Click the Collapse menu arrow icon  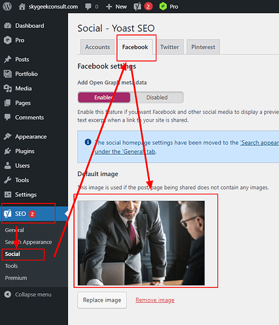click(x=8, y=294)
